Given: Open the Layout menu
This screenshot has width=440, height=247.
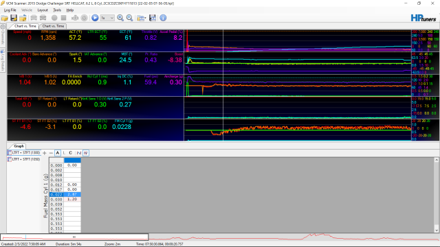Looking at the screenshot, I should pyautogui.click(x=43, y=10).
